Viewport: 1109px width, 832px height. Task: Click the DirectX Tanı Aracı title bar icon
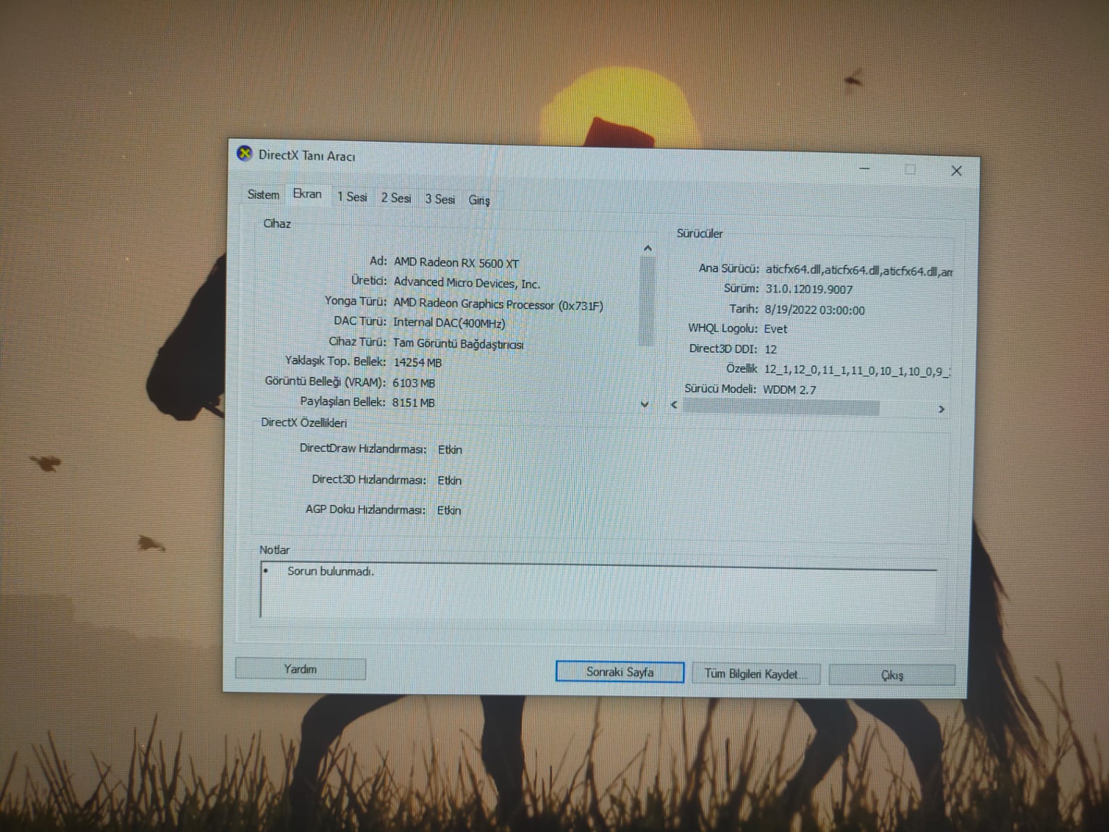point(245,153)
